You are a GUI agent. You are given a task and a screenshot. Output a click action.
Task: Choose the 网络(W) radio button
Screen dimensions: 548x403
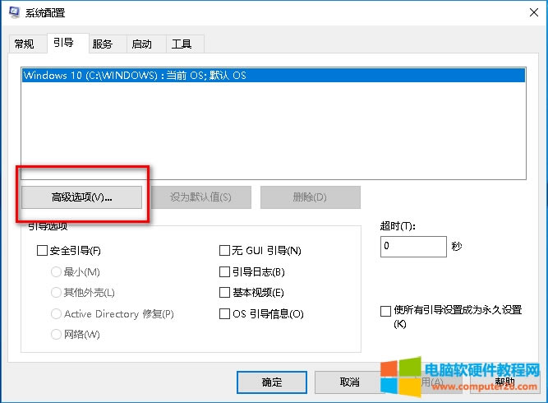click(x=57, y=335)
